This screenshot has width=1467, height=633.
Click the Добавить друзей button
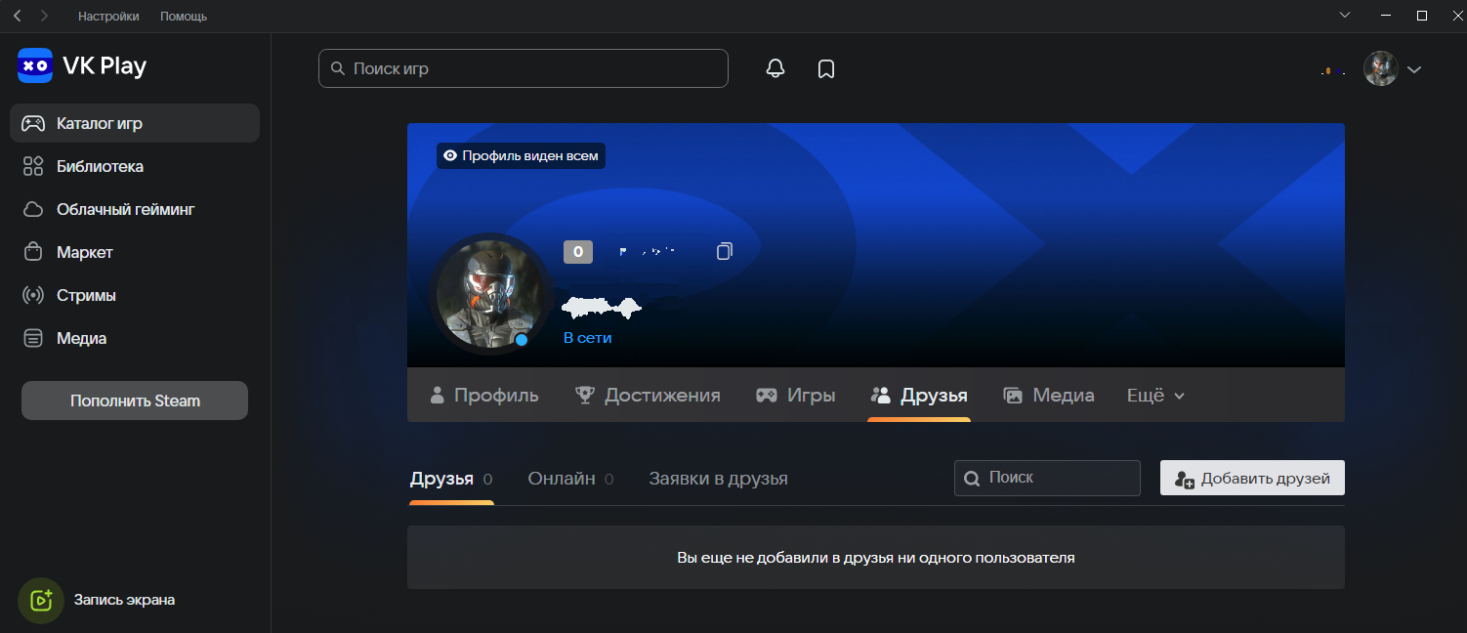pos(1252,479)
